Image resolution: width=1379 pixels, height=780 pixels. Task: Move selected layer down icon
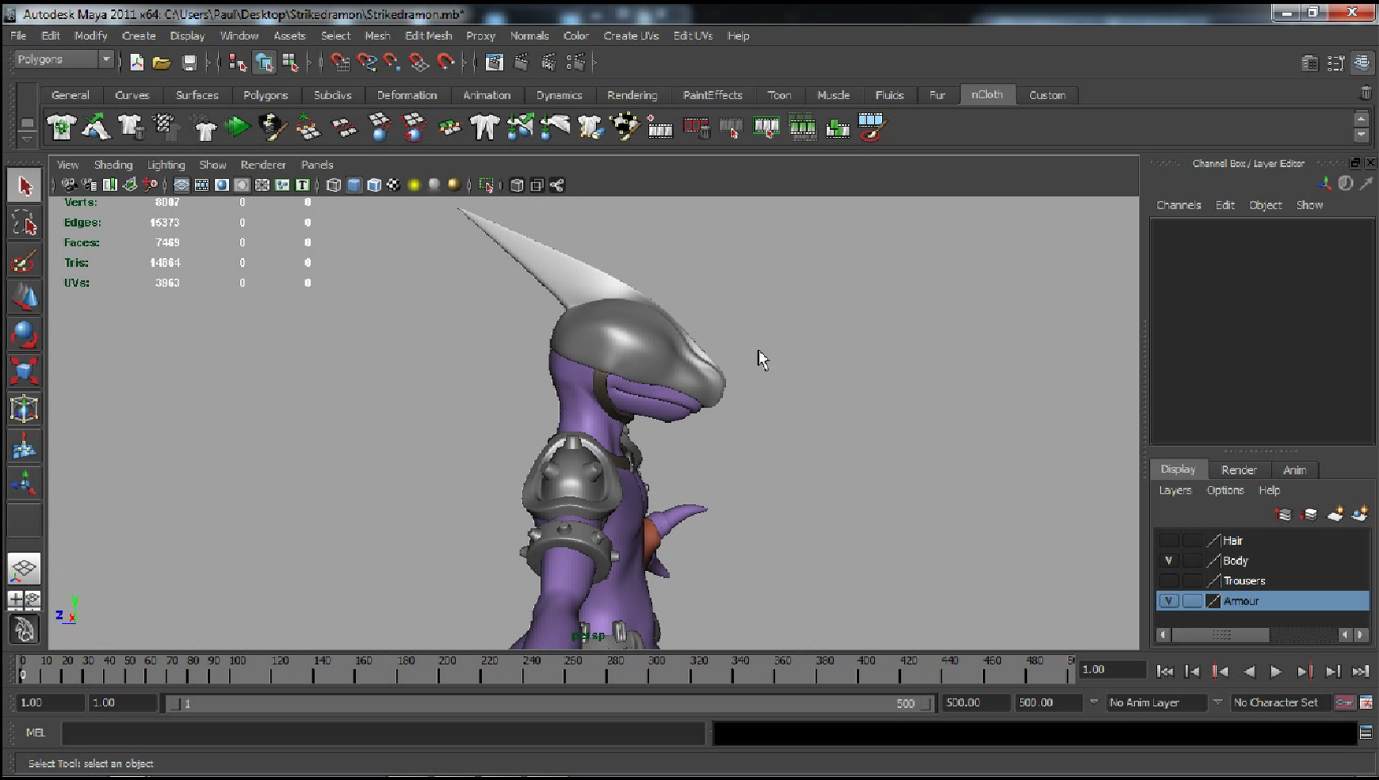pos(1309,515)
